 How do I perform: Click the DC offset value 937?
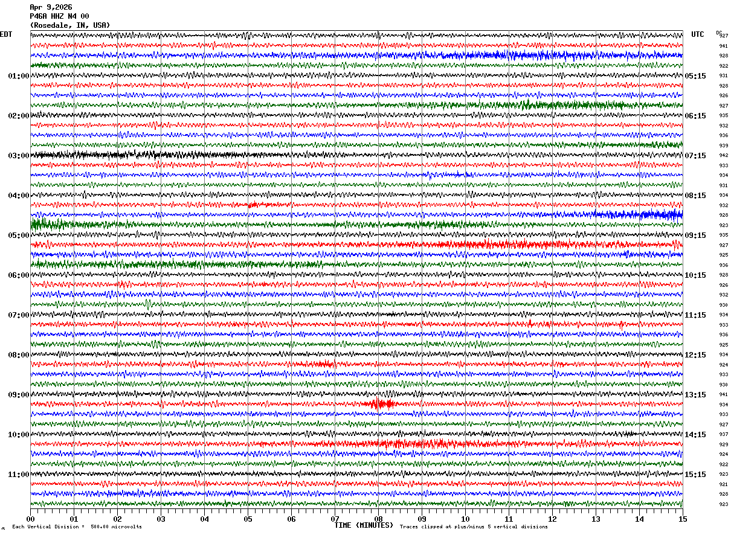pyautogui.click(x=723, y=435)
